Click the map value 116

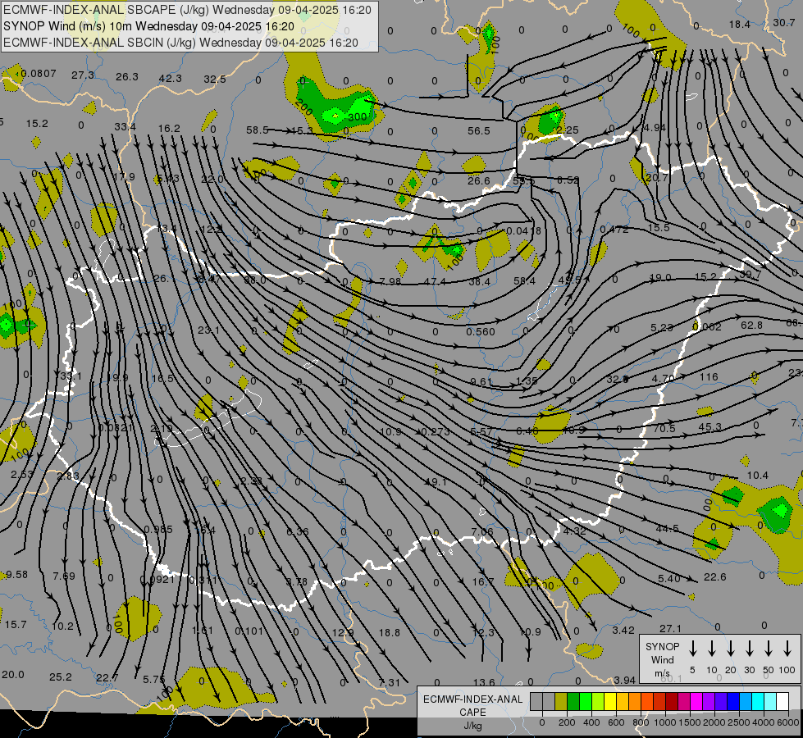[709, 377]
